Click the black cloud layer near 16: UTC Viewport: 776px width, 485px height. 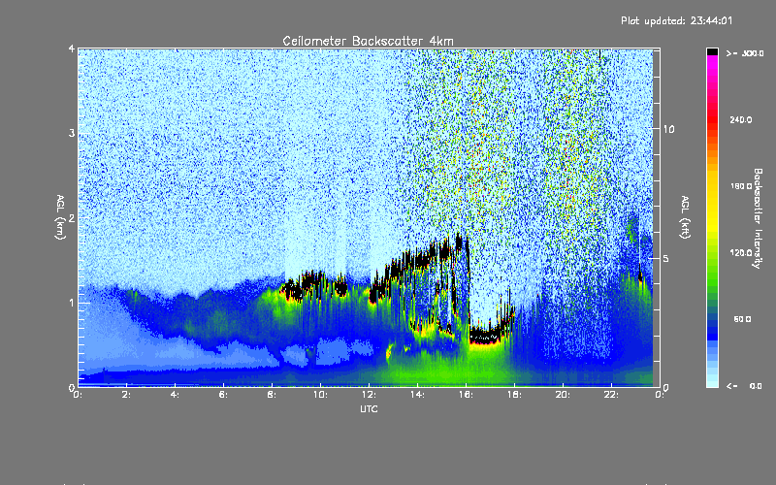(x=488, y=335)
